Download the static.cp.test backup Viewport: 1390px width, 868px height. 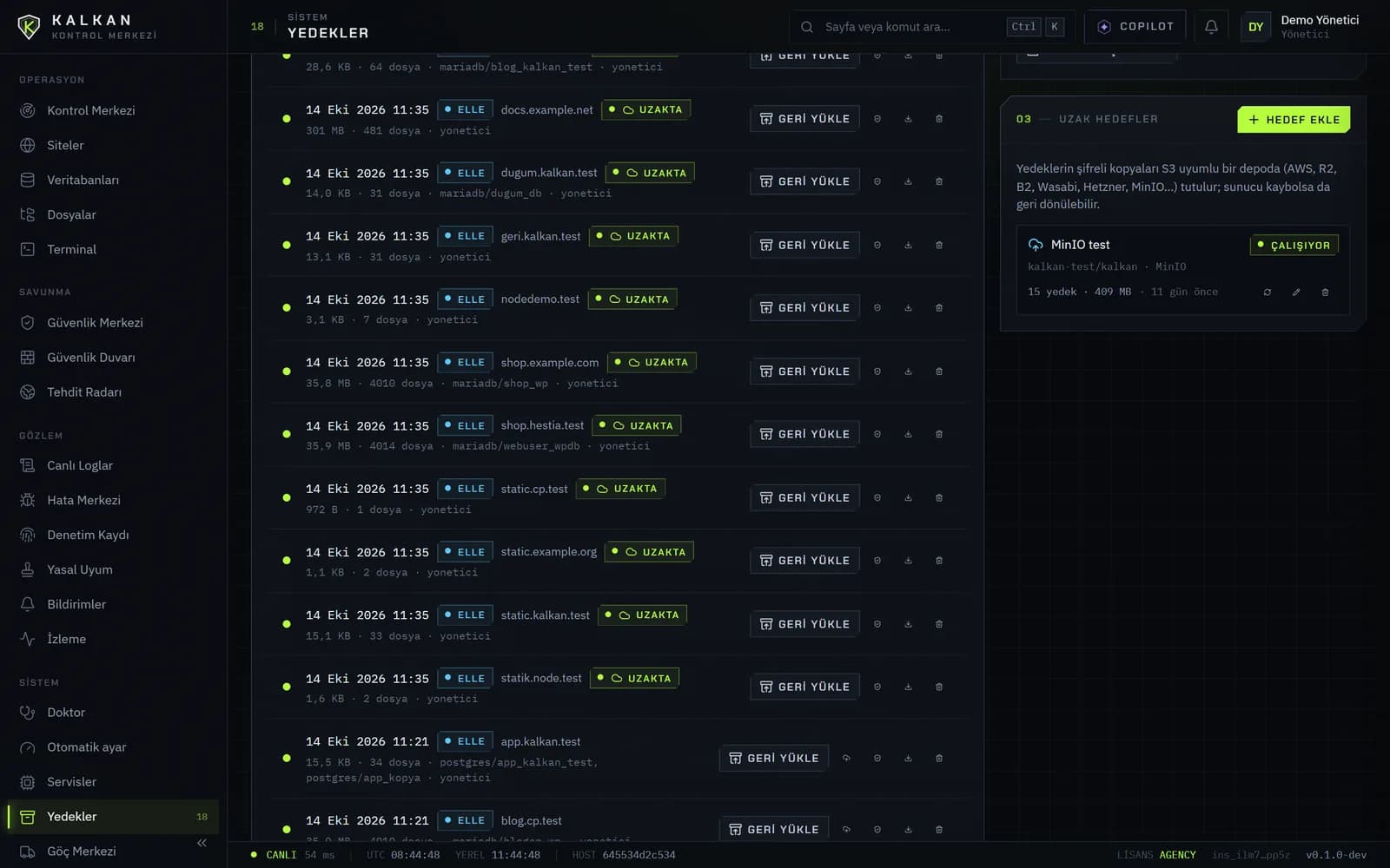click(908, 497)
